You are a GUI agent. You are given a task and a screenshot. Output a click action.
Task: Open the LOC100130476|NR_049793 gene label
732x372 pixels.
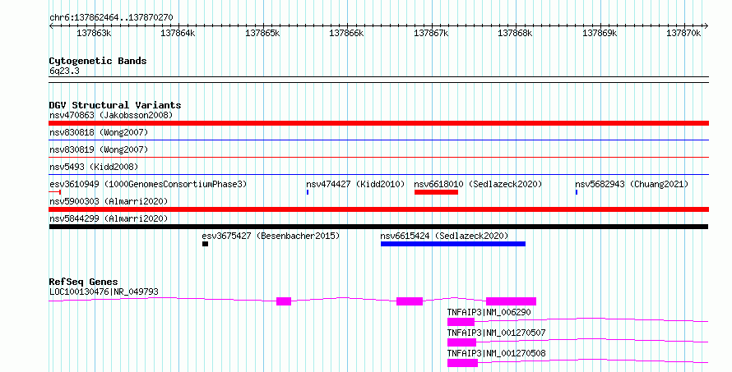[x=104, y=292]
